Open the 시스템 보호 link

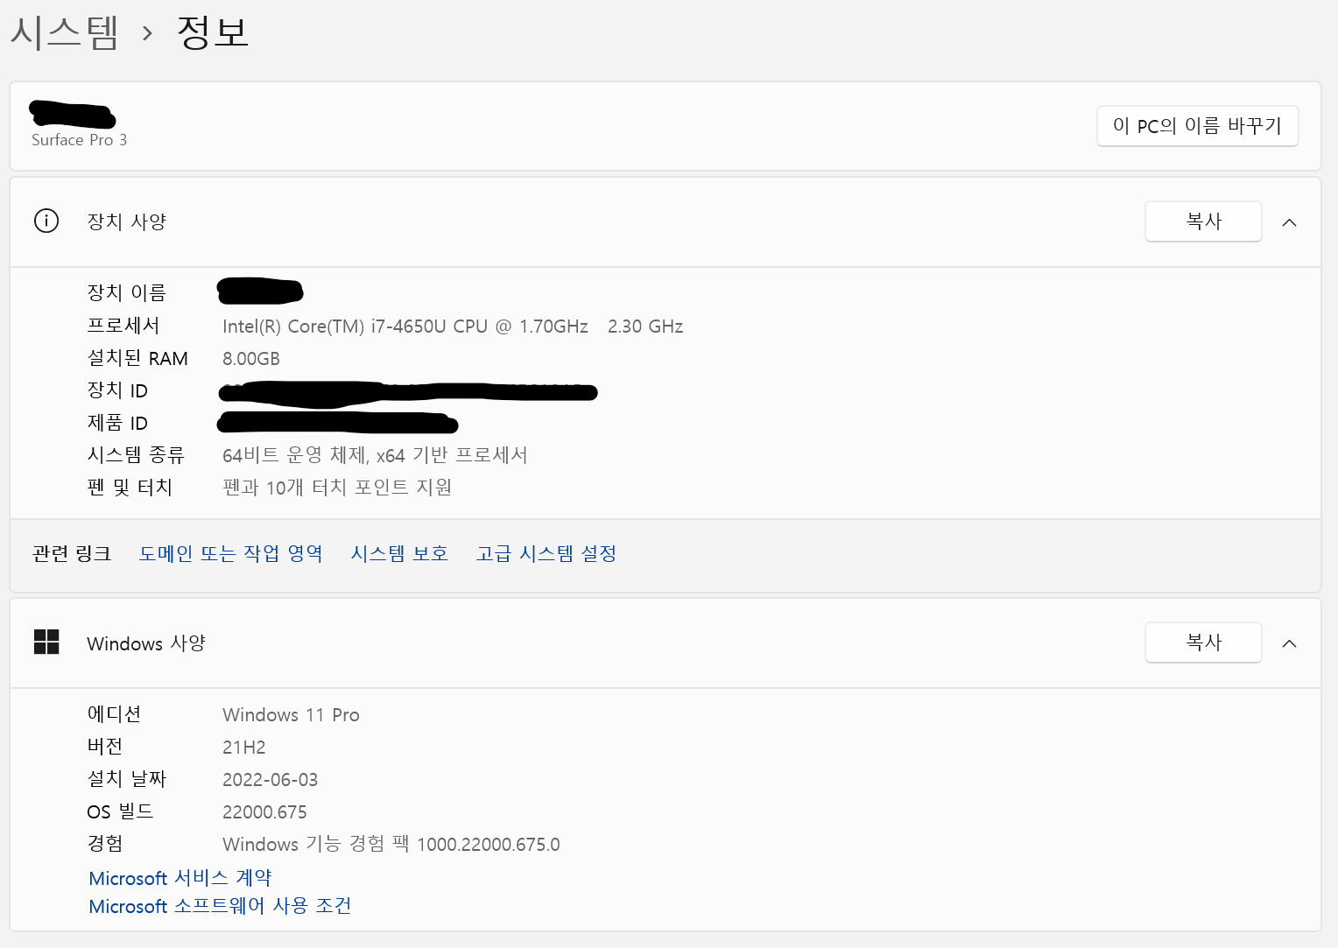(x=399, y=553)
